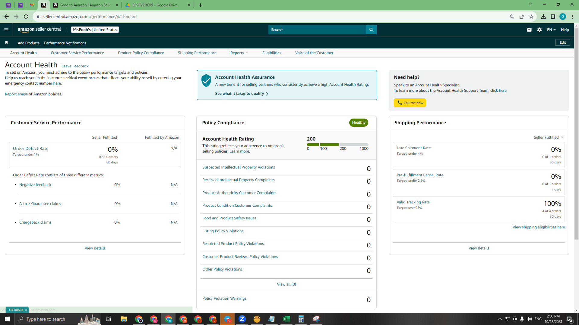Viewport: 579px width, 325px height.
Task: Click the Account Health Assurance shield icon
Action: point(206,81)
